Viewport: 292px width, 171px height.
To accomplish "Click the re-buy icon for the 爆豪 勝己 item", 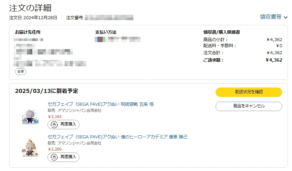I will [54, 157].
